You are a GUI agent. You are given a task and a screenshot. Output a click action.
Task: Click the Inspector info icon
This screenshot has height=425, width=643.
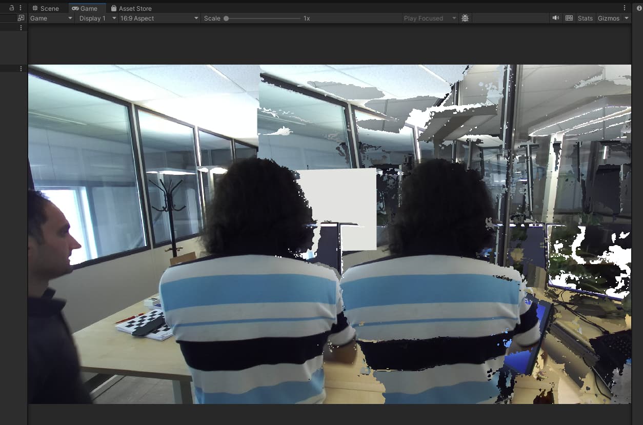point(639,8)
